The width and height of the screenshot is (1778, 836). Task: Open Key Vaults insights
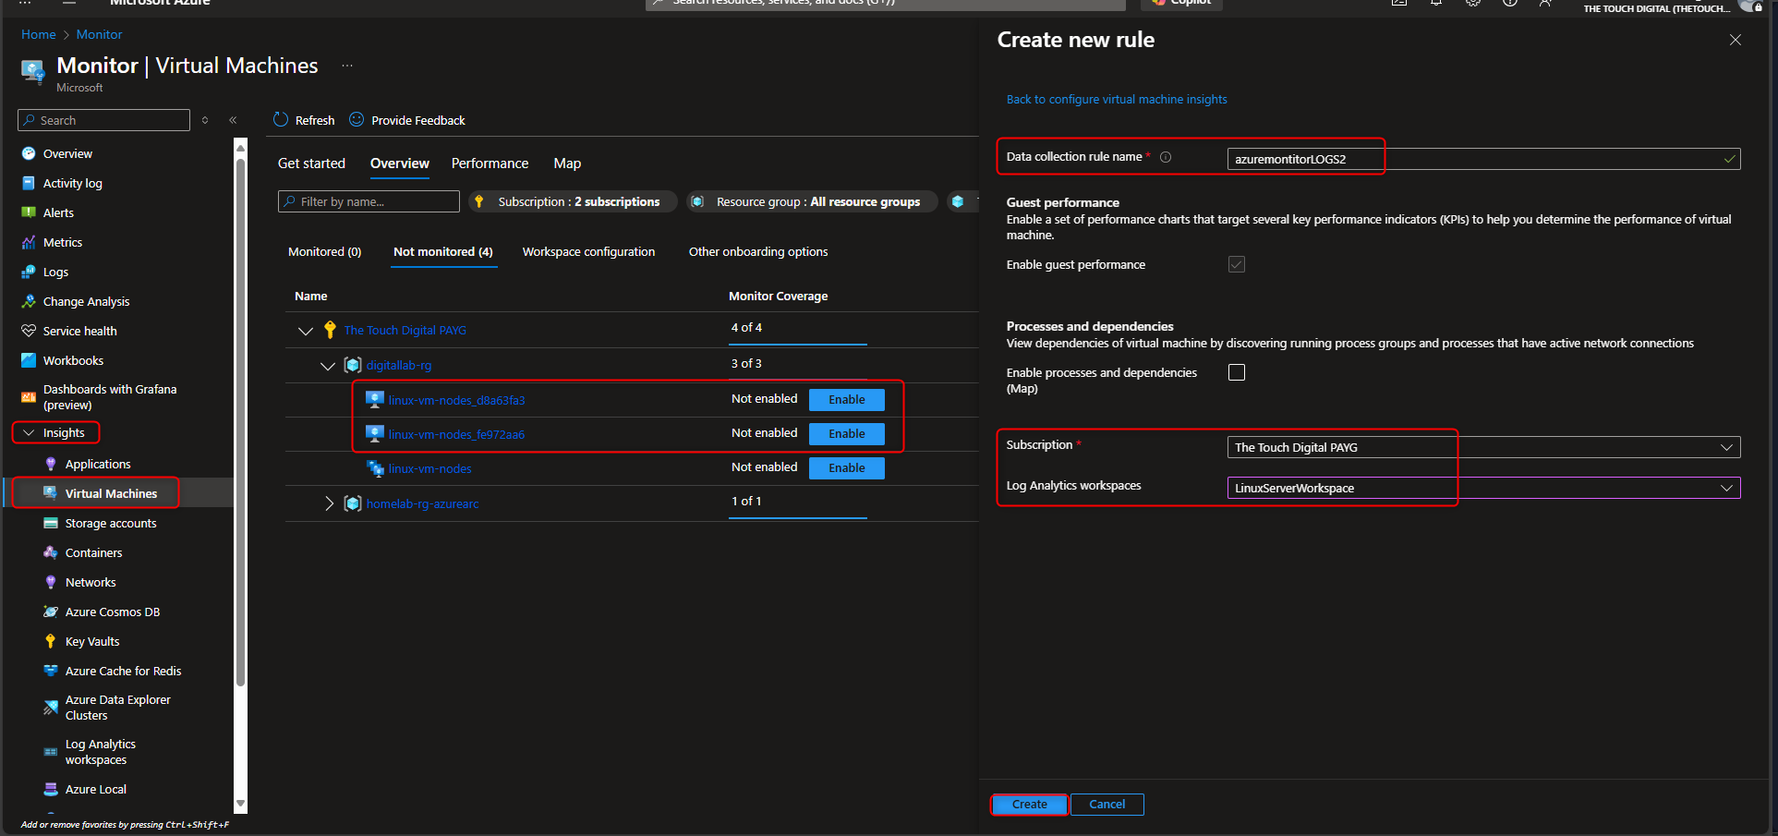tap(91, 641)
